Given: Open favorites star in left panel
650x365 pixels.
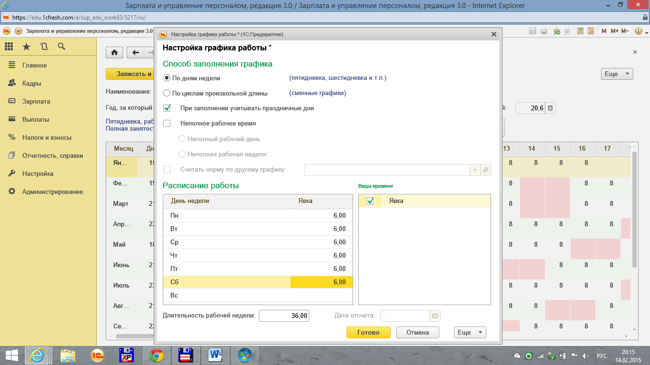Looking at the screenshot, I should [26, 46].
